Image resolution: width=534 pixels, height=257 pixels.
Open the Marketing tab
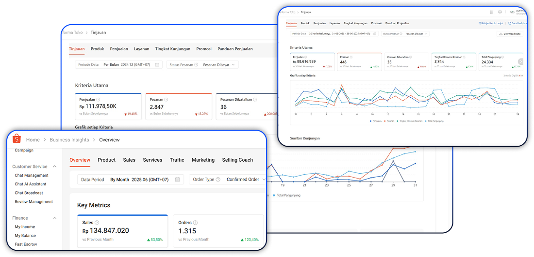pos(203,160)
